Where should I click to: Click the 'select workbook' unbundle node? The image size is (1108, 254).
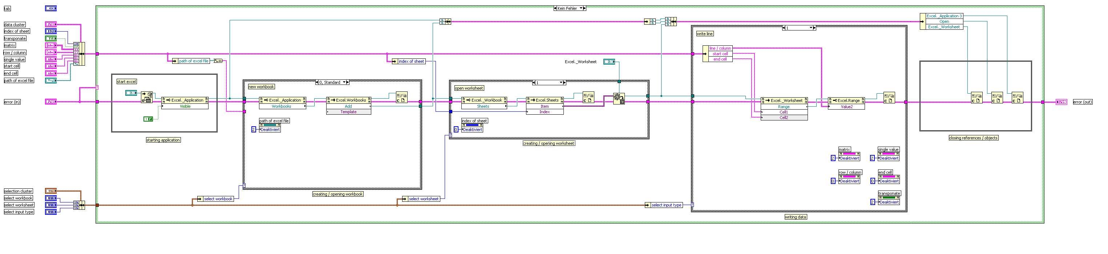point(215,198)
